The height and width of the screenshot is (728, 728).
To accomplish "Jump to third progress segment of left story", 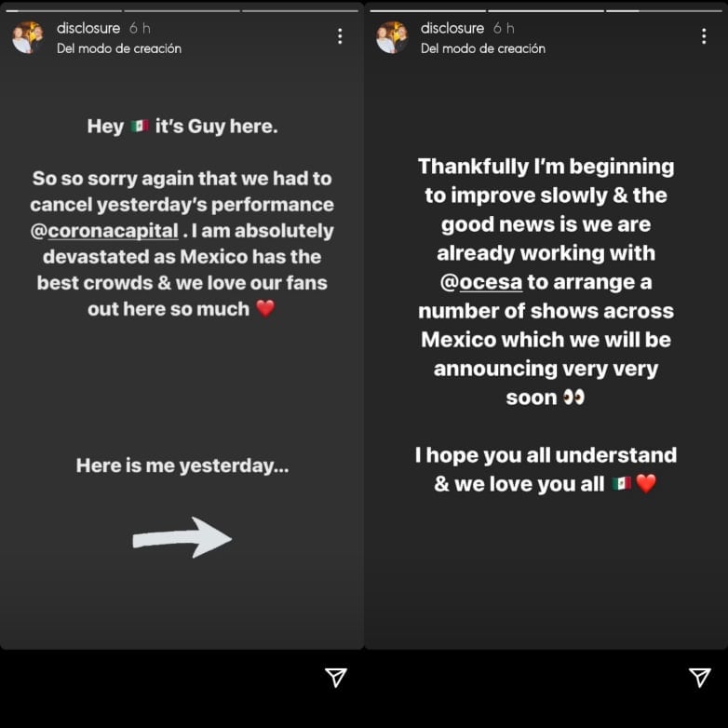I will pyautogui.click(x=300, y=10).
